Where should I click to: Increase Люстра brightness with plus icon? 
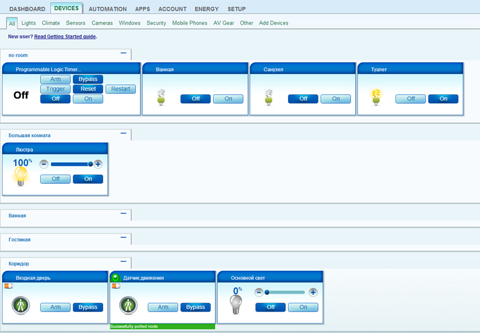98,164
